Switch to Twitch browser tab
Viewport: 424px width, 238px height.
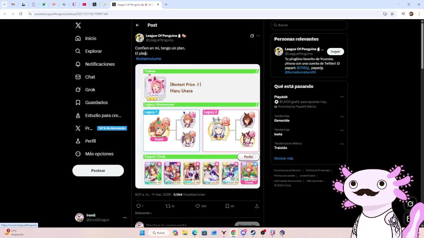[74, 5]
